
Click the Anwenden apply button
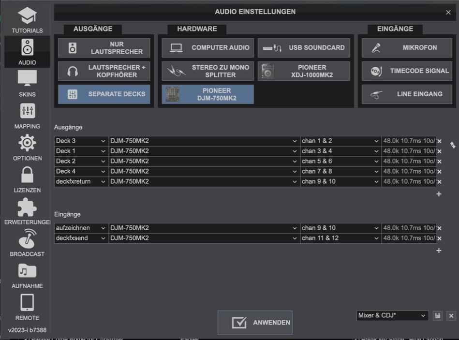(x=255, y=323)
